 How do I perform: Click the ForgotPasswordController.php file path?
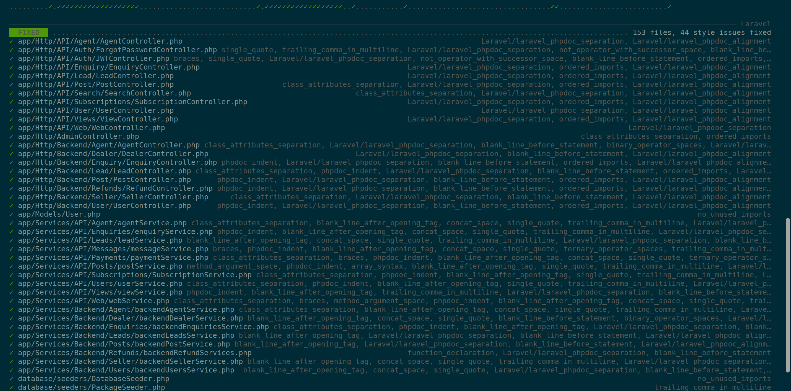click(118, 50)
